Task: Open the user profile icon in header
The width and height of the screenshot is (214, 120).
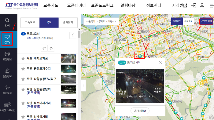Action: pyautogui.click(x=202, y=6)
